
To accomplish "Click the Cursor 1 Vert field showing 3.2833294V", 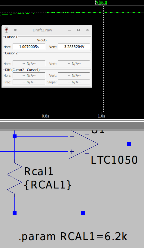I will click(74, 47).
